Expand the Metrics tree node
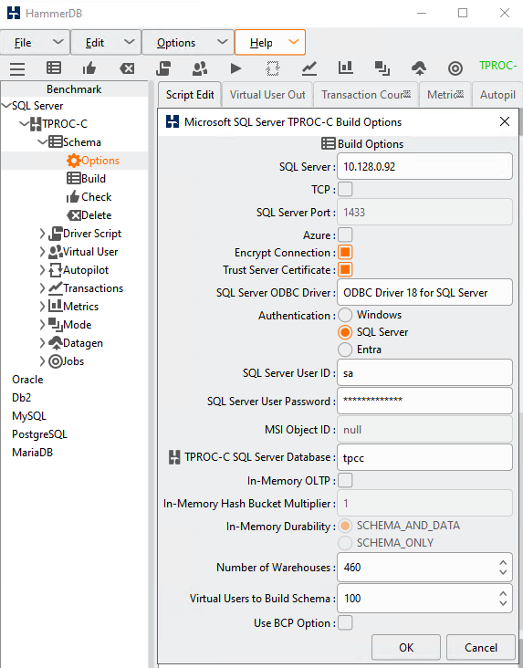 pyautogui.click(x=42, y=307)
